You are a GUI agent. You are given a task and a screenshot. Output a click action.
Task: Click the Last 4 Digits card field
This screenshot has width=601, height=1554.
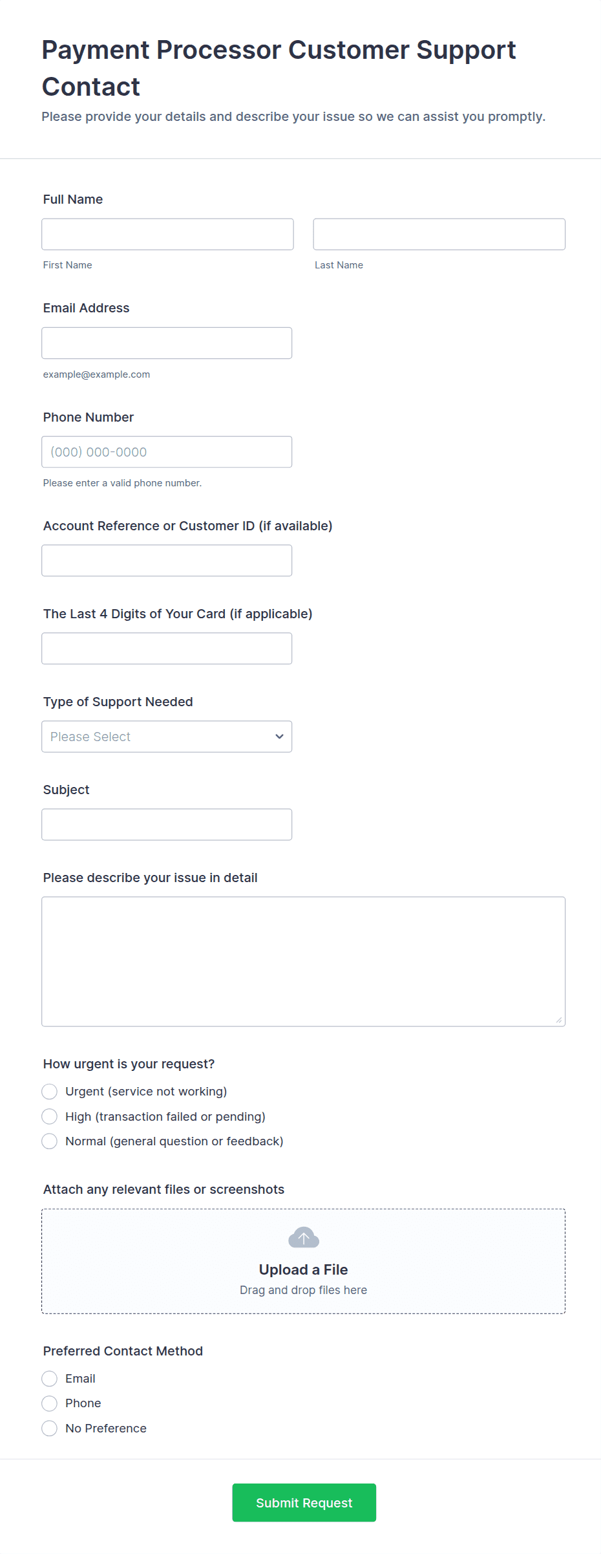166,649
